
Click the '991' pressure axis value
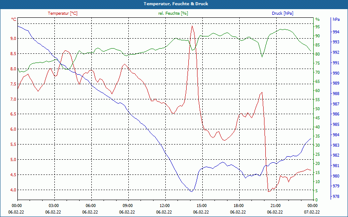336,63
